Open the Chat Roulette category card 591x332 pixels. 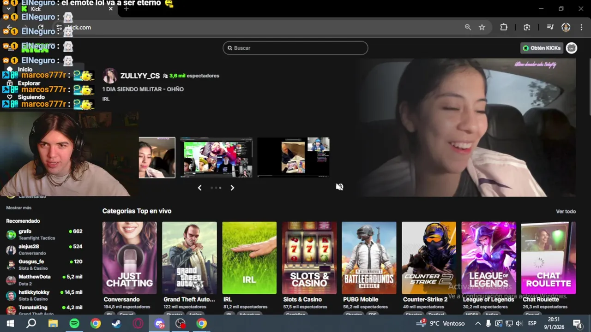[549, 258]
